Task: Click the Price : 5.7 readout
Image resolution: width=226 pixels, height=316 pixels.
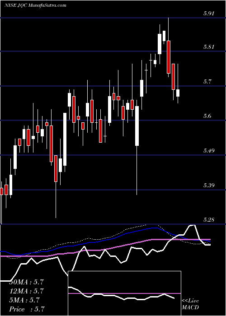Action: (27, 309)
